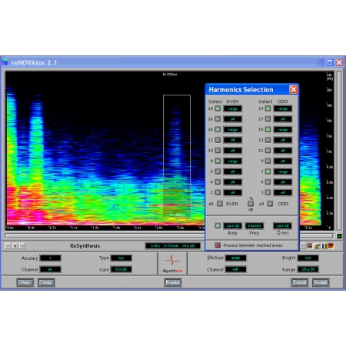The image size is (346, 346).
Task: Click the padlock icon in right toolbar
Action: (x=317, y=246)
